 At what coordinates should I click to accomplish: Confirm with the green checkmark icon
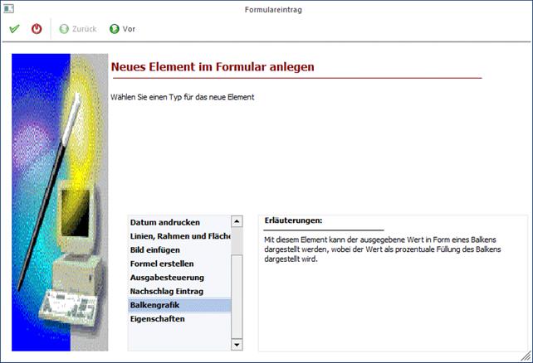(x=14, y=29)
